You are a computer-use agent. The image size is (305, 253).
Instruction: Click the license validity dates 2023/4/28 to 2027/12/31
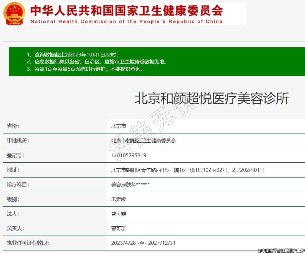point(143,243)
